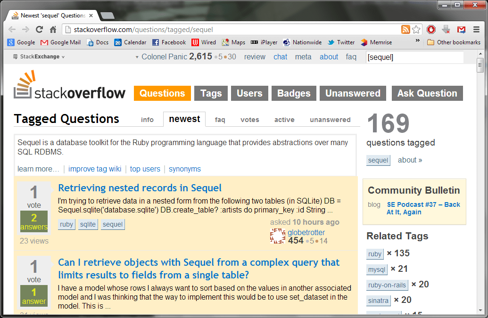Open the Other bookmarks folder
Viewport: 488px width, 318px height.
(x=454, y=42)
